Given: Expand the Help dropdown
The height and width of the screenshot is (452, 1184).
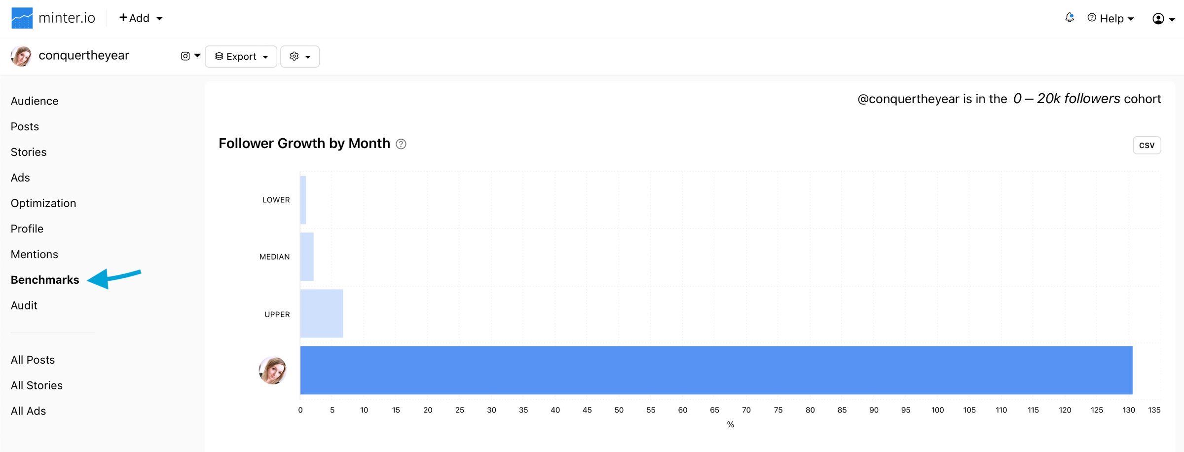Looking at the screenshot, I should point(1110,18).
